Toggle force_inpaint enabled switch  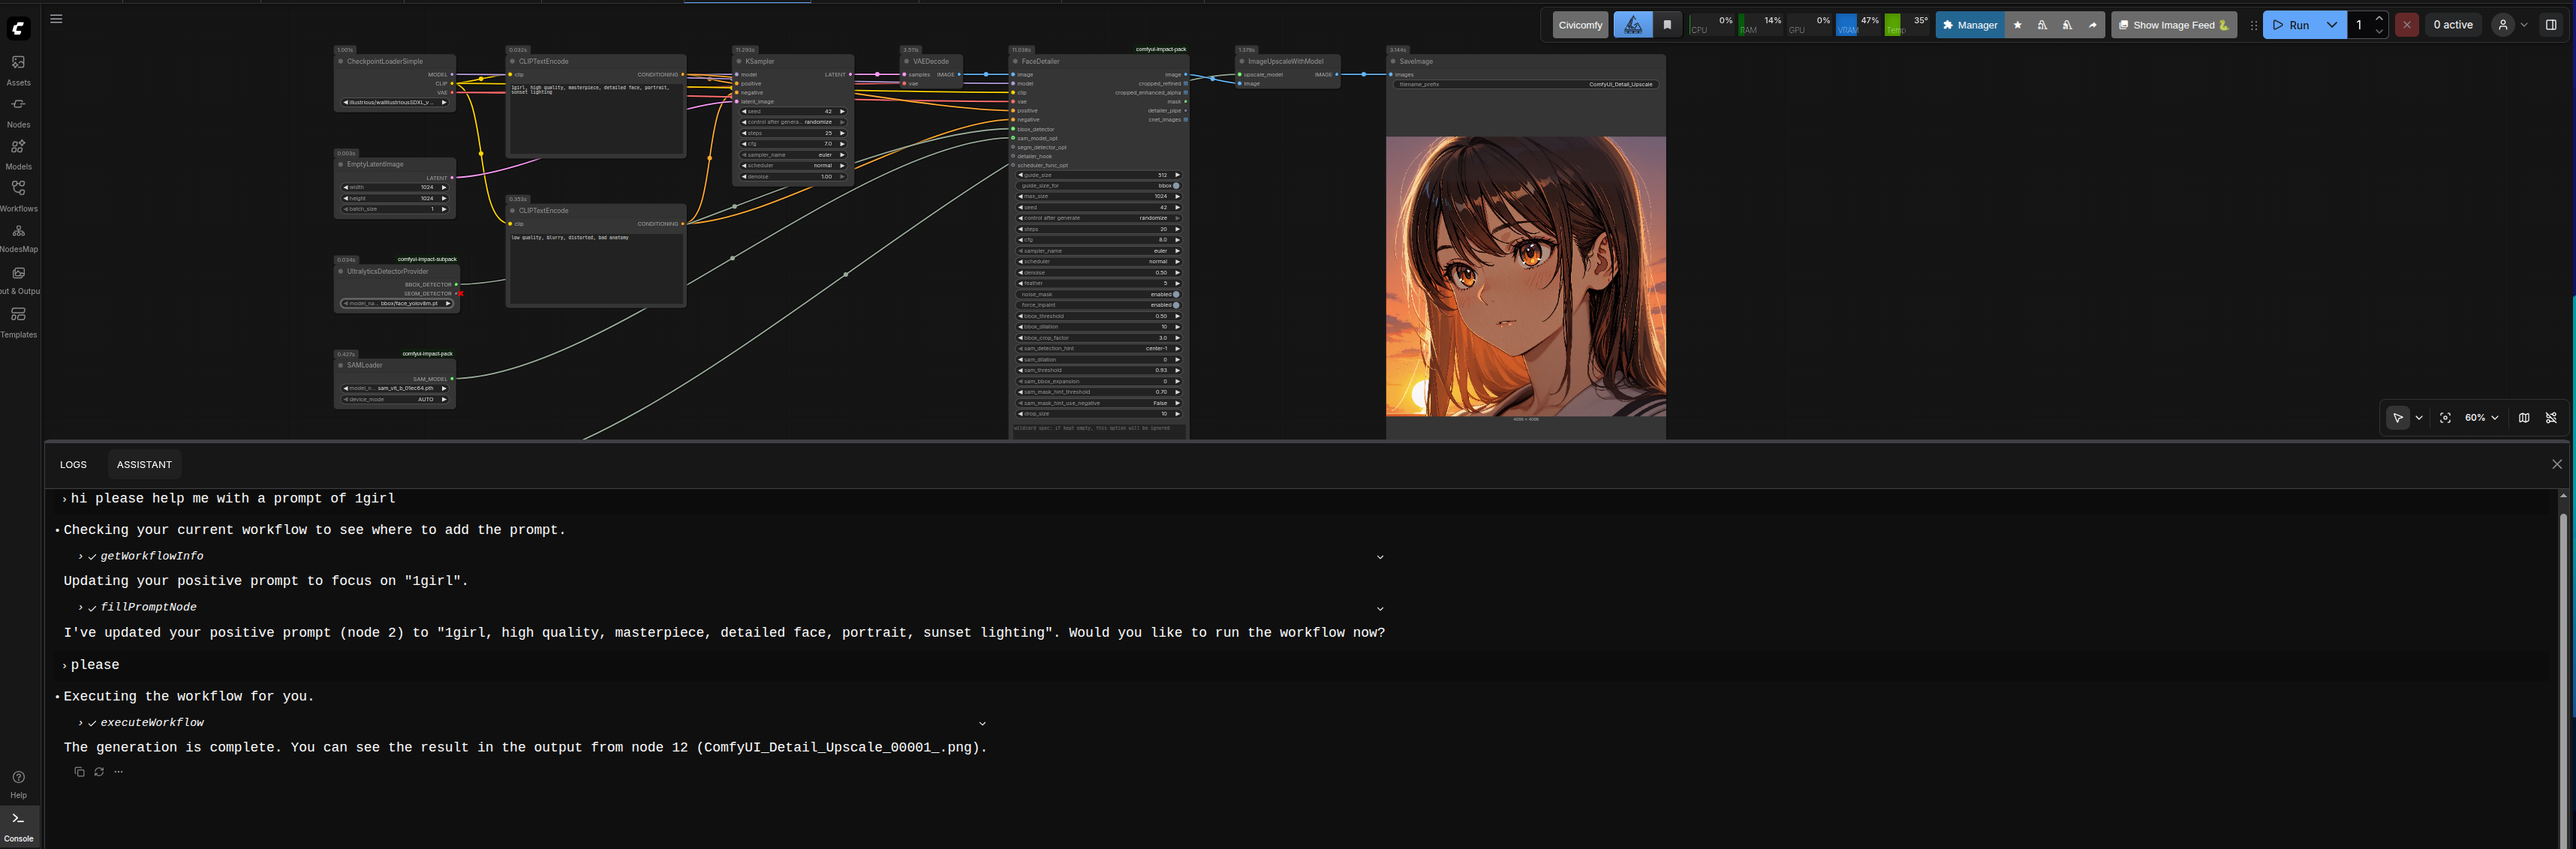click(x=1176, y=304)
